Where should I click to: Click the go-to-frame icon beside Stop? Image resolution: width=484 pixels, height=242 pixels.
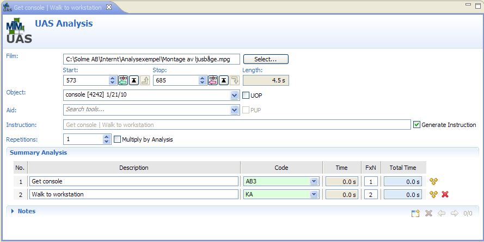pos(223,80)
